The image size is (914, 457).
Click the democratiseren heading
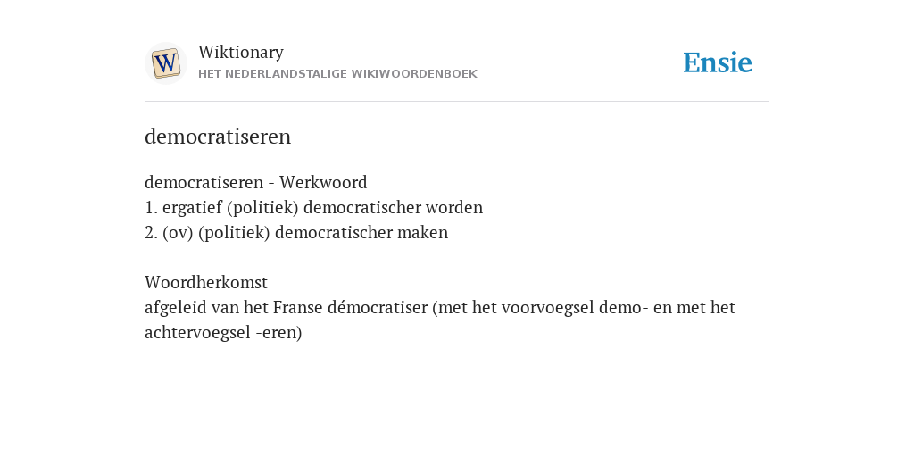218,137
